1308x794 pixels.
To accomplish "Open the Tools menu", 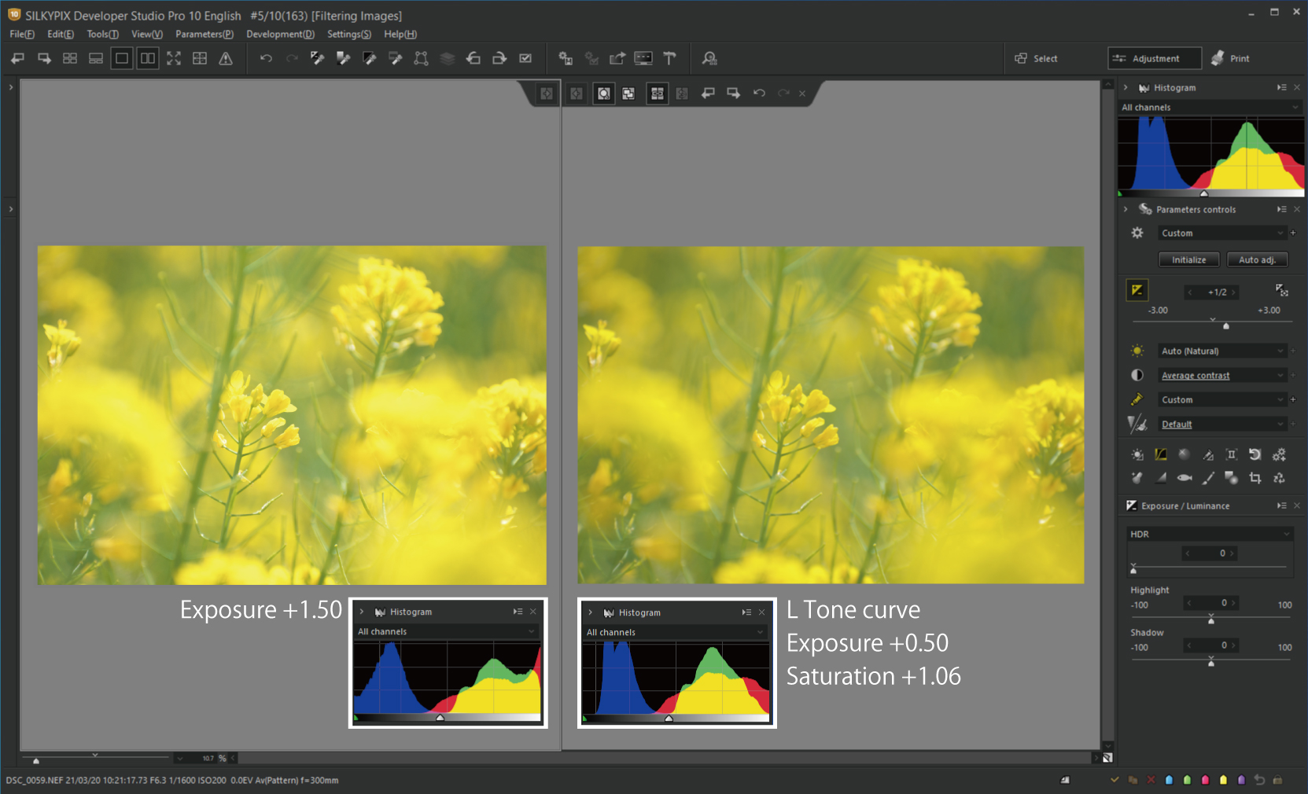I will [x=102, y=34].
